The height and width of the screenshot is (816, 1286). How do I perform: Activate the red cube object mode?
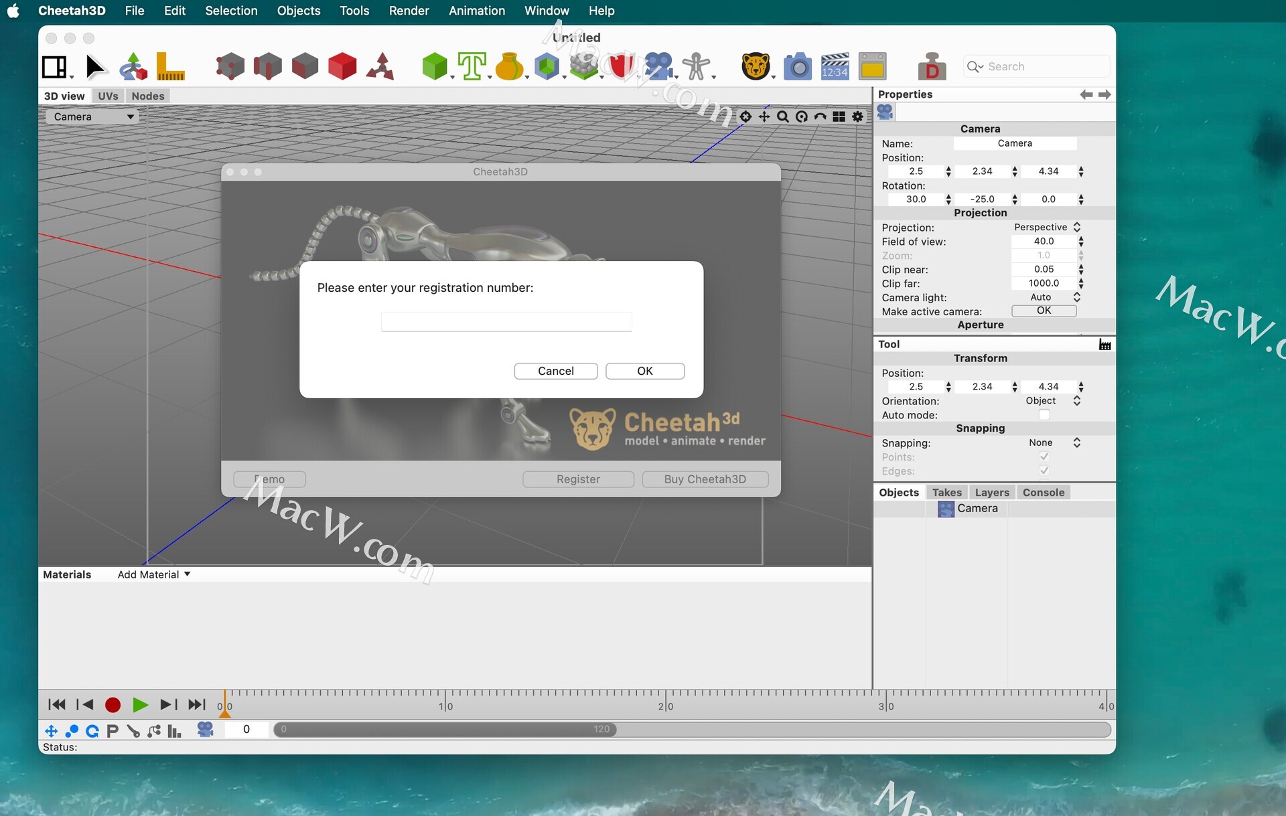(342, 67)
